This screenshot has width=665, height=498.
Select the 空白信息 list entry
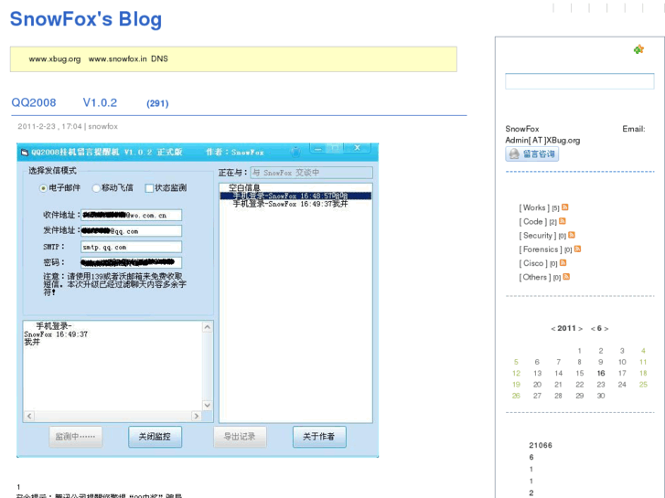[244, 187]
